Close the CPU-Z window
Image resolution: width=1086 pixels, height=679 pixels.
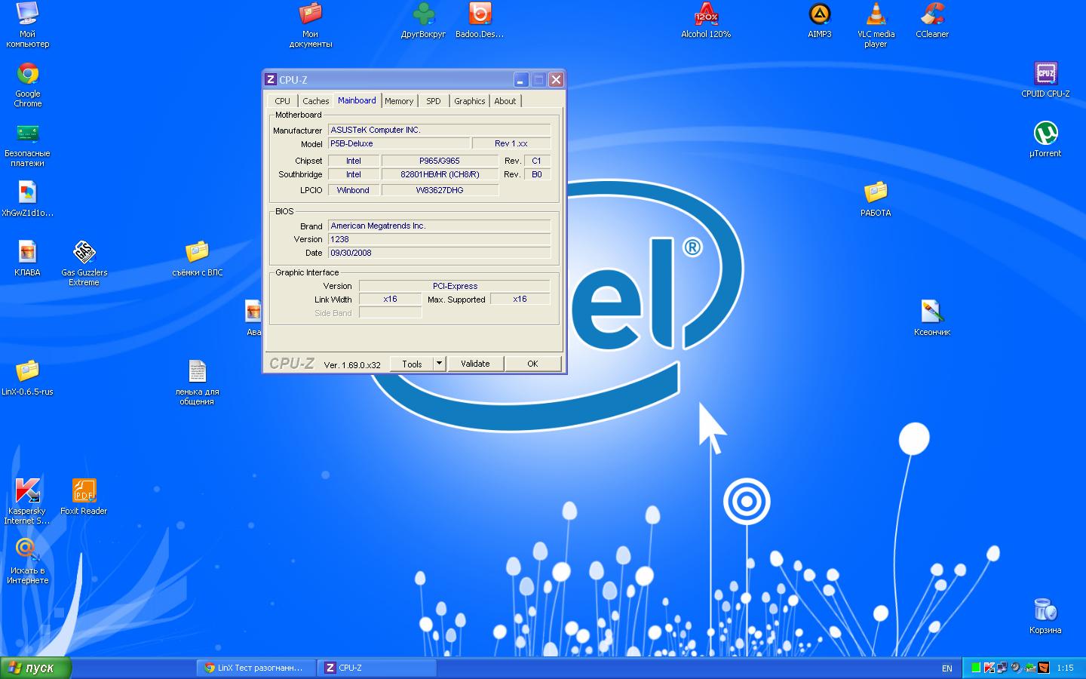[556, 79]
